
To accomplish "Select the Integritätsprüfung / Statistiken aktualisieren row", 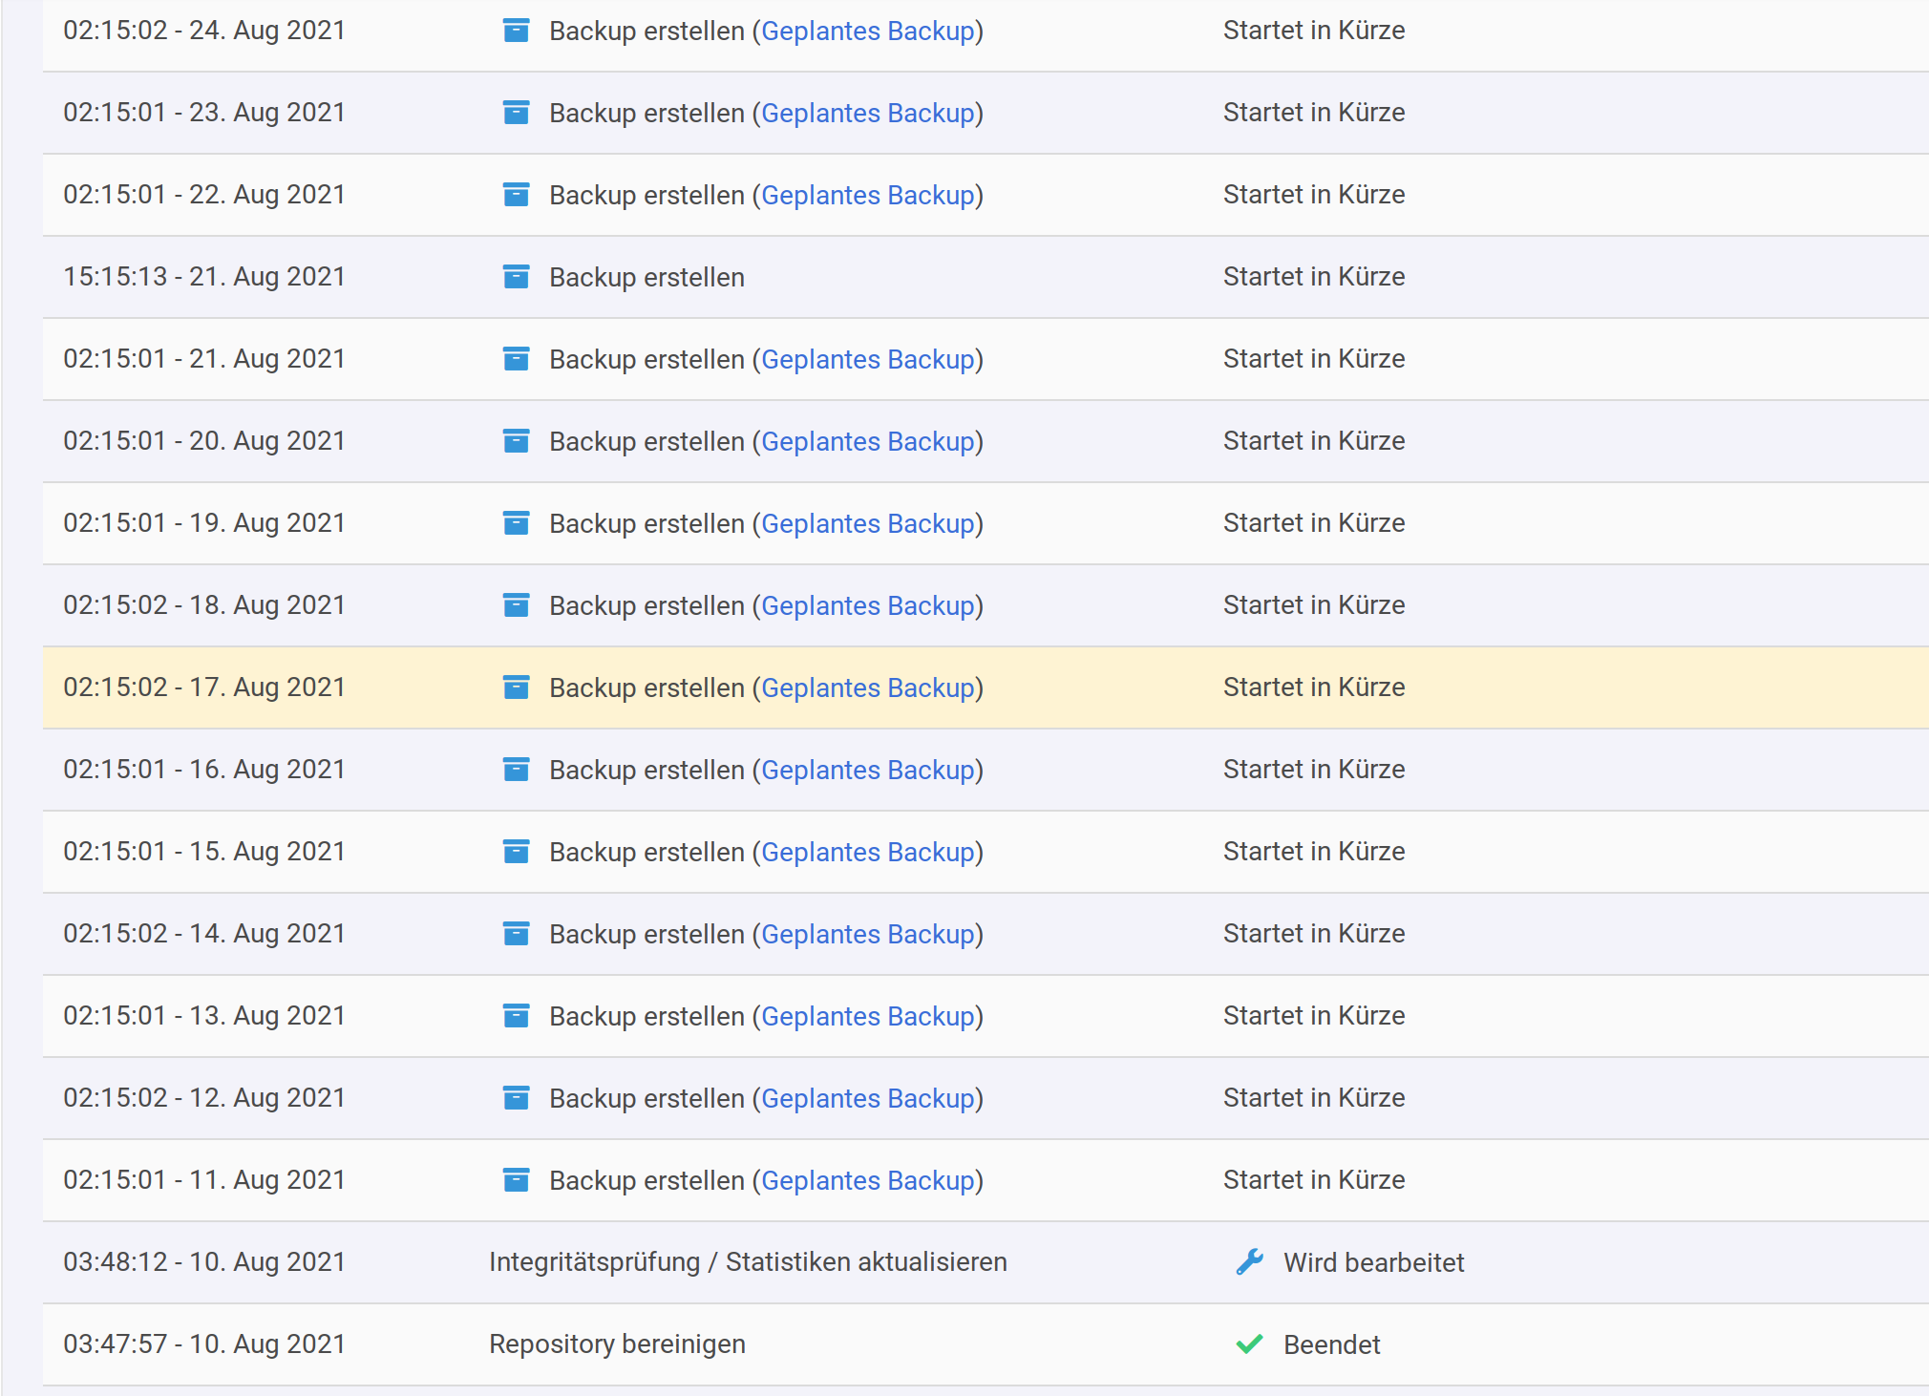I will (x=747, y=1262).
